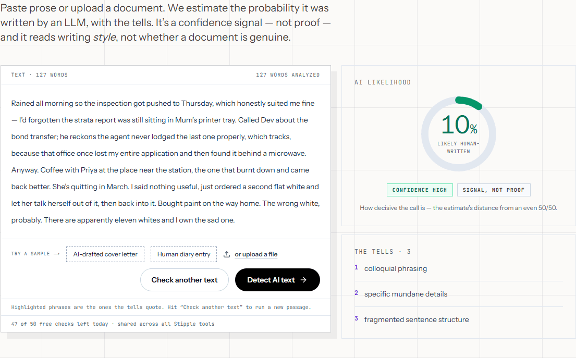Click the free checks left today notice
576x358 pixels.
(113, 324)
